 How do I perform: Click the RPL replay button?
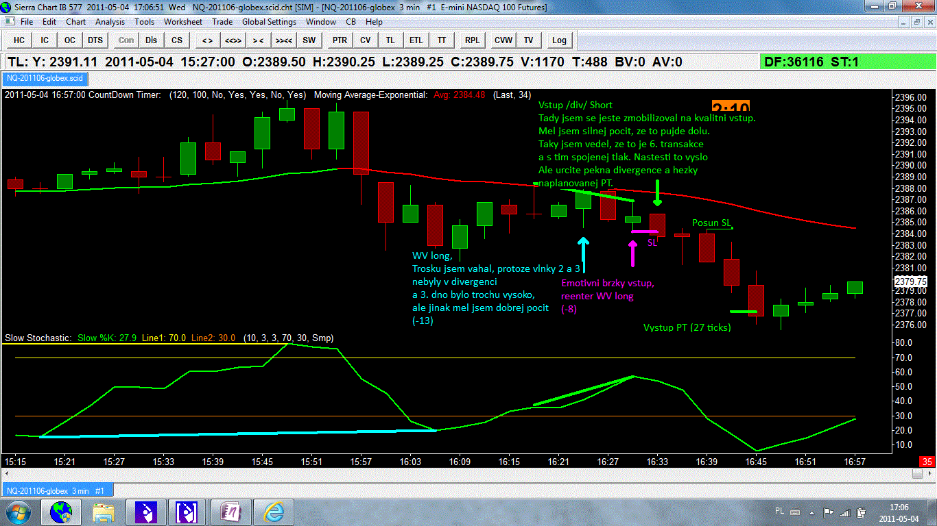click(x=472, y=40)
